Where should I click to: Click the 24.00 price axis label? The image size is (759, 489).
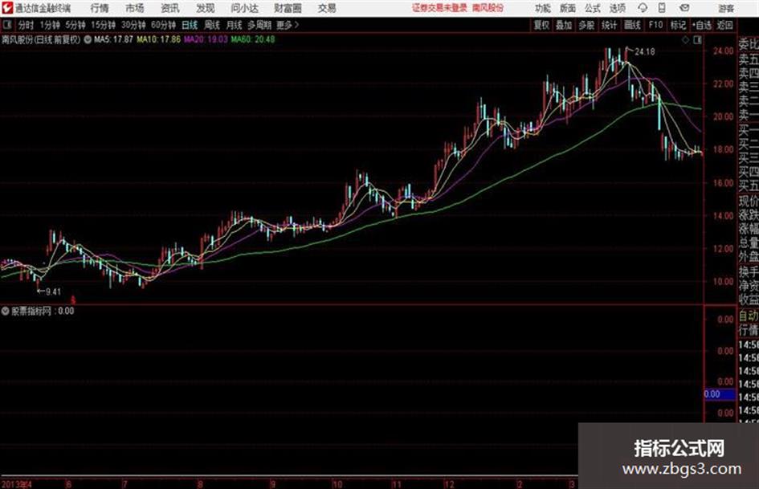coord(723,51)
